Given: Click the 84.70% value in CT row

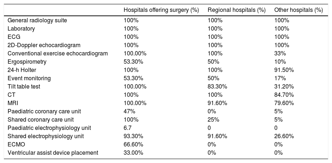Looking at the screenshot, I should tap(284, 95).
